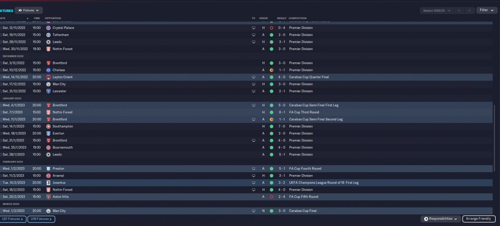Click the Leicester club badge
The width and height of the screenshot is (500, 226).
point(48,91)
